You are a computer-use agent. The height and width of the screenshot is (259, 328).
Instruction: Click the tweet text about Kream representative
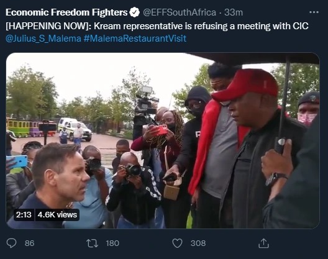[x=157, y=26]
